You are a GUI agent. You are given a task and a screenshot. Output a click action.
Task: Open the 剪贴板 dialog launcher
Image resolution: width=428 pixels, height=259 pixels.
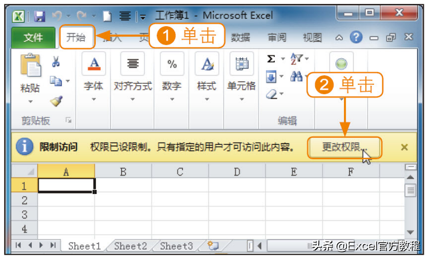[68, 121]
